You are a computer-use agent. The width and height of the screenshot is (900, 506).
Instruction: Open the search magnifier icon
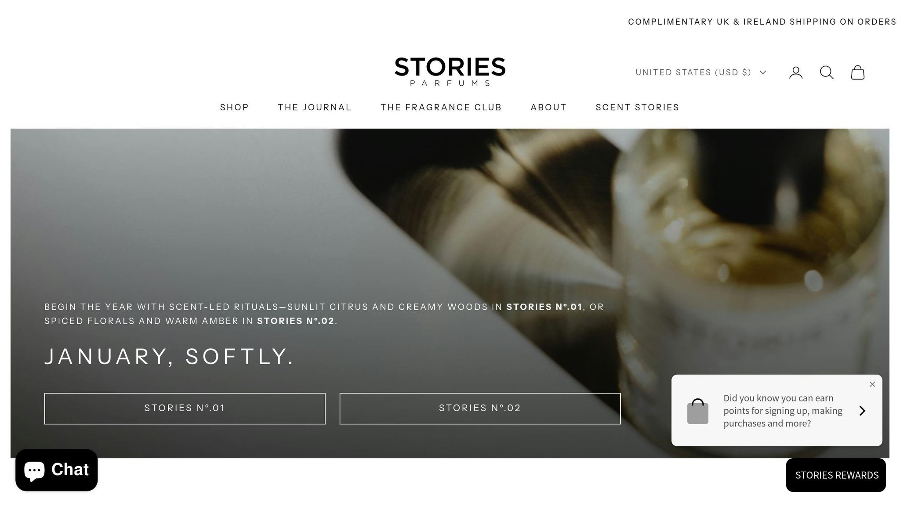(827, 72)
